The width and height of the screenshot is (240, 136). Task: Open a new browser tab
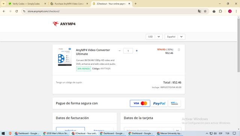(136, 4)
